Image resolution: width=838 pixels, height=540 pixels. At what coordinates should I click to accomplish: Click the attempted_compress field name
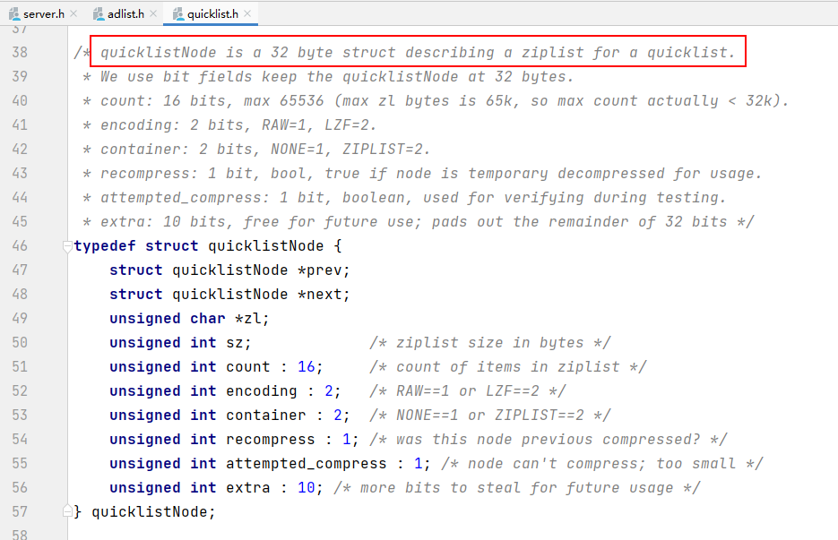[306, 463]
